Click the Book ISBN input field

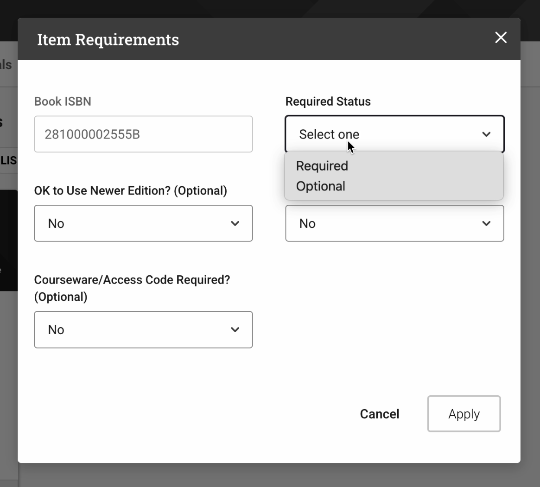pyautogui.click(x=143, y=134)
